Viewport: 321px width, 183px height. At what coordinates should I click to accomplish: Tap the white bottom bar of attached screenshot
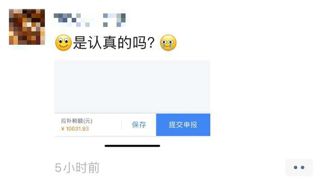tap(132, 125)
